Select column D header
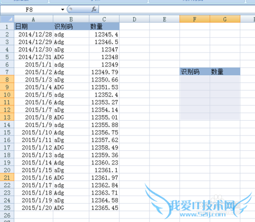Screen dimensions: 255x222 [135, 19]
